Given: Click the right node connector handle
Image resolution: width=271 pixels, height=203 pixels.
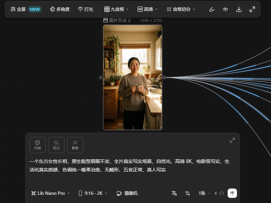Looking at the screenshot, I should point(165,78).
